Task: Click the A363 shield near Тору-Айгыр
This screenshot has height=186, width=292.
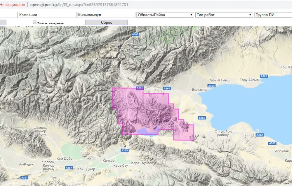Action: (264, 76)
